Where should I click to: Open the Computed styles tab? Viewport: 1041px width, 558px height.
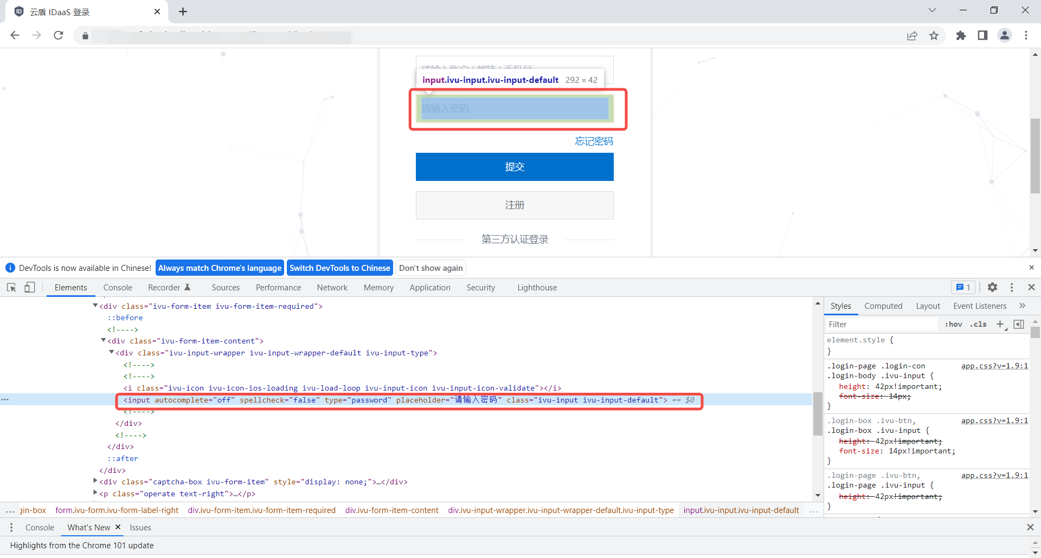tap(883, 306)
